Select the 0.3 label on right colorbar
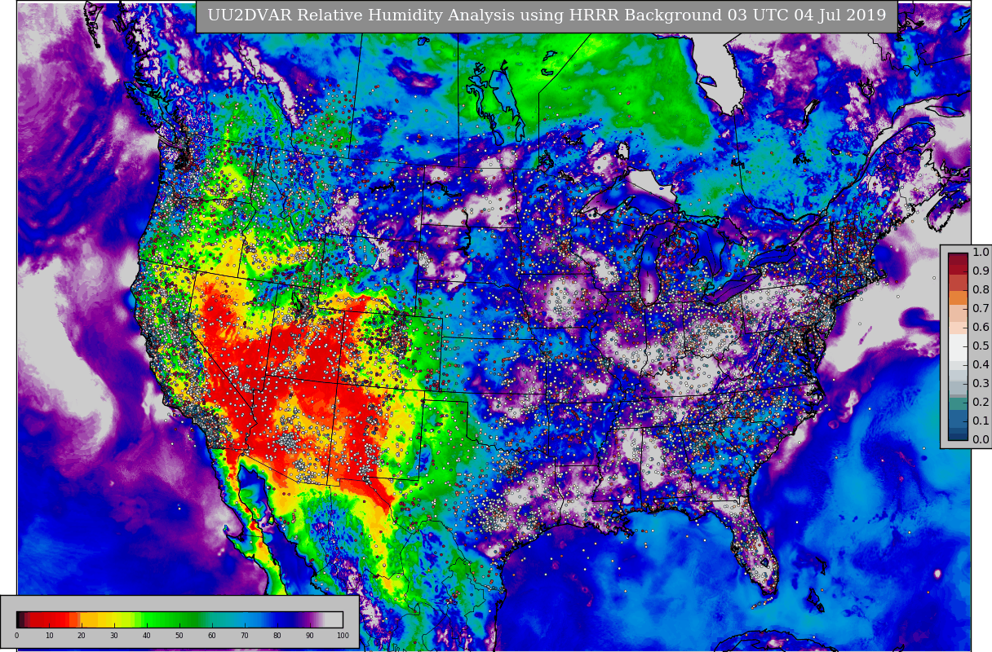The image size is (992, 652). (x=981, y=384)
